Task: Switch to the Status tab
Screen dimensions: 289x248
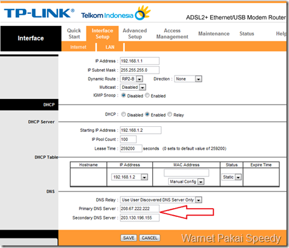Action: 247,34
